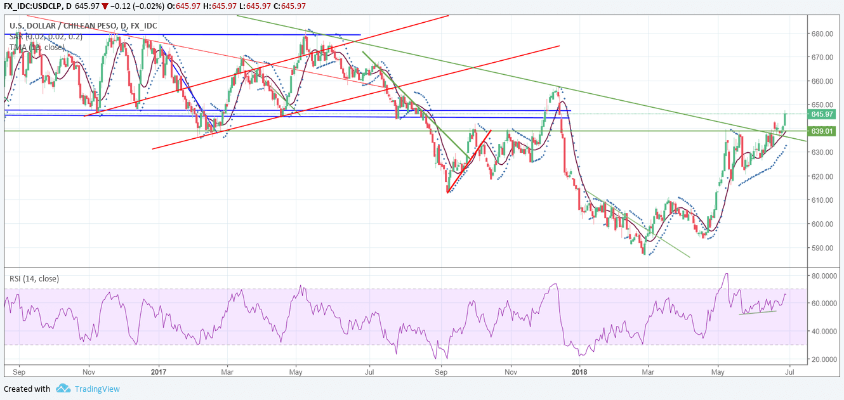Image resolution: width=844 pixels, height=400 pixels.
Task: Click the 20.0000 RSI axis label
Action: tap(824, 359)
